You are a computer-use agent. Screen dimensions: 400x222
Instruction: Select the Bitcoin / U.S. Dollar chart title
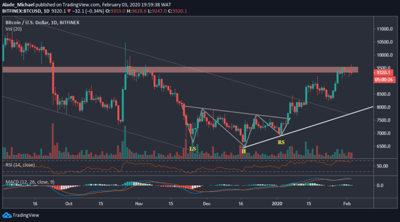pos(42,23)
